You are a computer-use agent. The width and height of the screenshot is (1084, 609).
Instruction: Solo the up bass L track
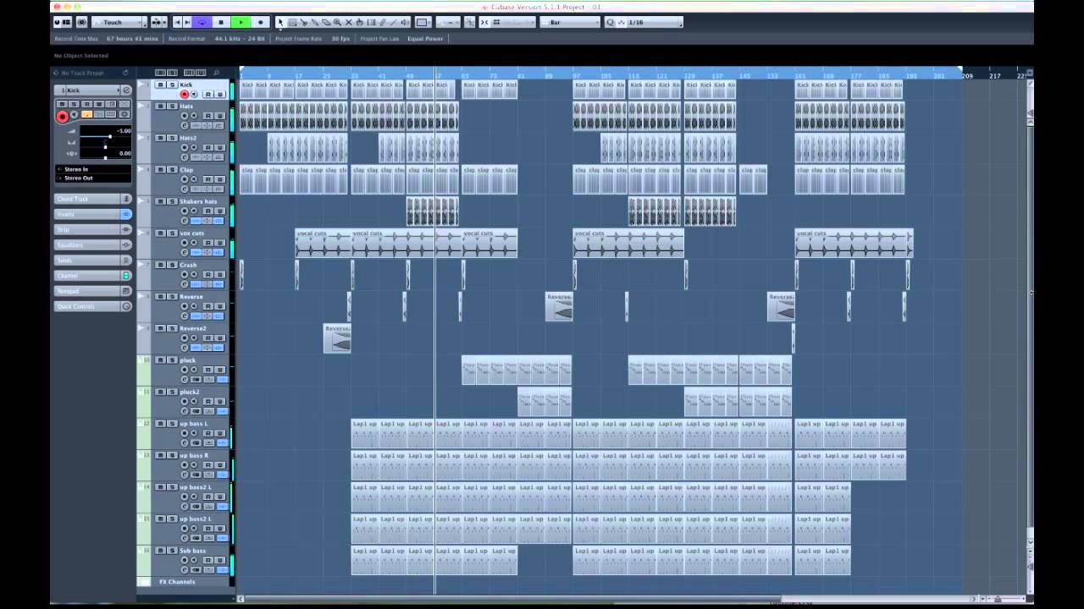pos(172,423)
